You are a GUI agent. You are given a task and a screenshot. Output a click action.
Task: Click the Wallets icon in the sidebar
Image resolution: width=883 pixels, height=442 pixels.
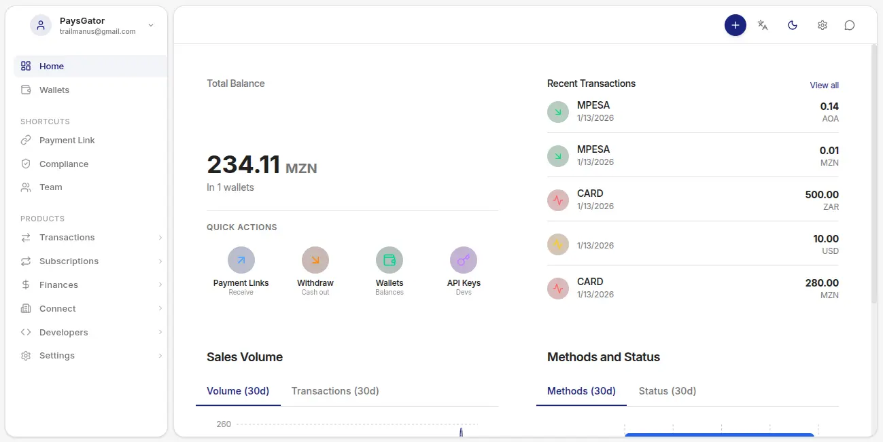pyautogui.click(x=25, y=90)
